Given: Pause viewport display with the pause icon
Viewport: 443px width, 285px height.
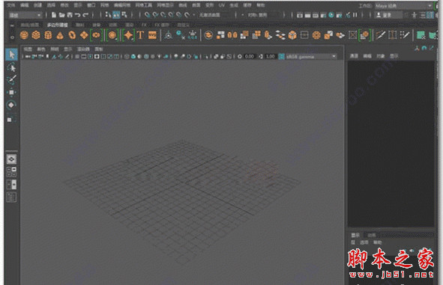Looking at the screenshot, I should [355, 15].
